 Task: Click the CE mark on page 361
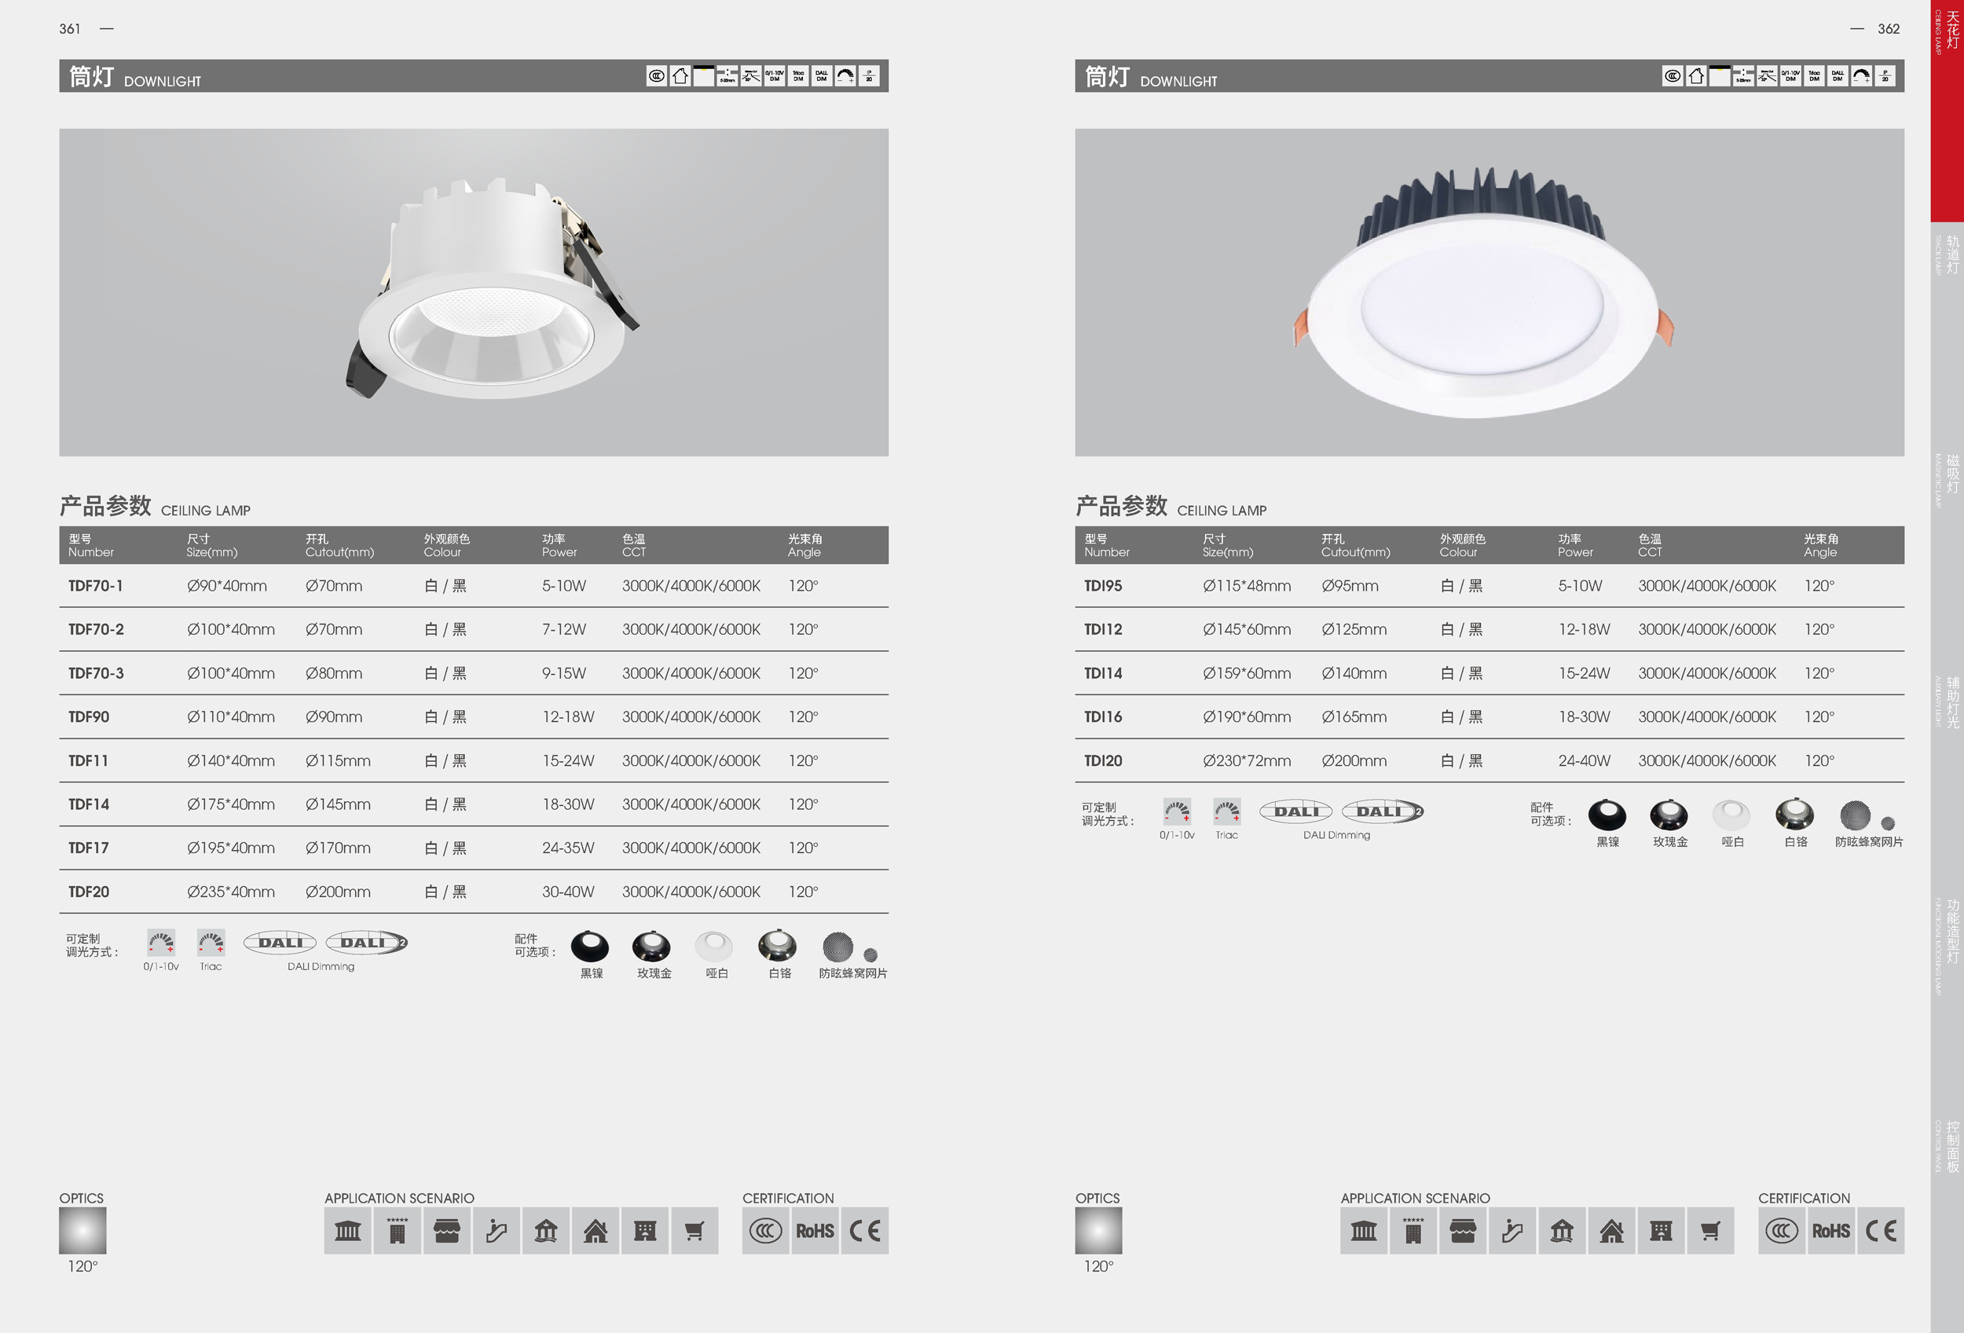click(x=864, y=1231)
